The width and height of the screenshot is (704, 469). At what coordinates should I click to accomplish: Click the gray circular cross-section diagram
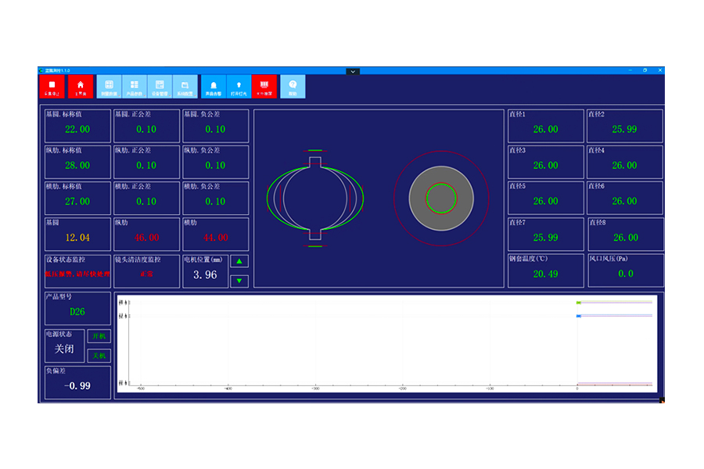coord(441,198)
